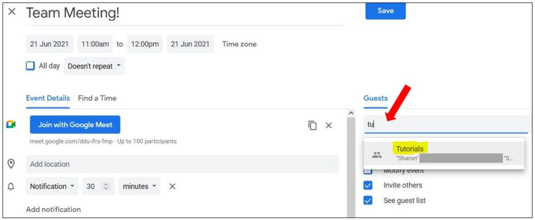Join with Google Meet button

[75, 125]
